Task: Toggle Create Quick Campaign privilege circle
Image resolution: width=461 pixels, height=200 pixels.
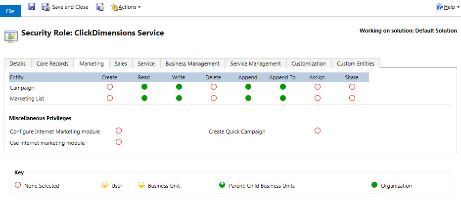Action: tap(318, 131)
